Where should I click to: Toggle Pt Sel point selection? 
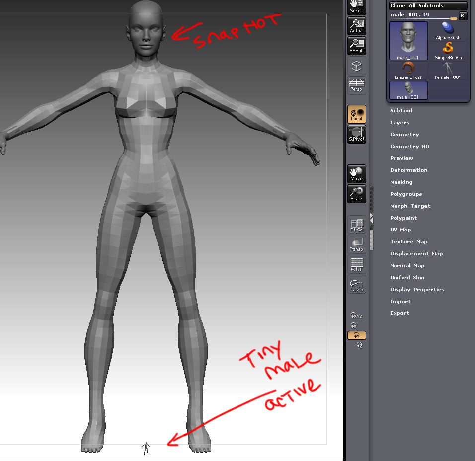(357, 225)
